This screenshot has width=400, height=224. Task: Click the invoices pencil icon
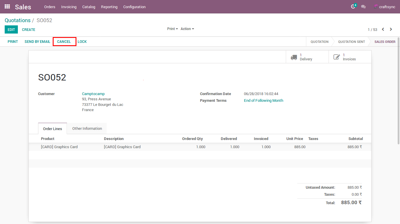(x=337, y=57)
